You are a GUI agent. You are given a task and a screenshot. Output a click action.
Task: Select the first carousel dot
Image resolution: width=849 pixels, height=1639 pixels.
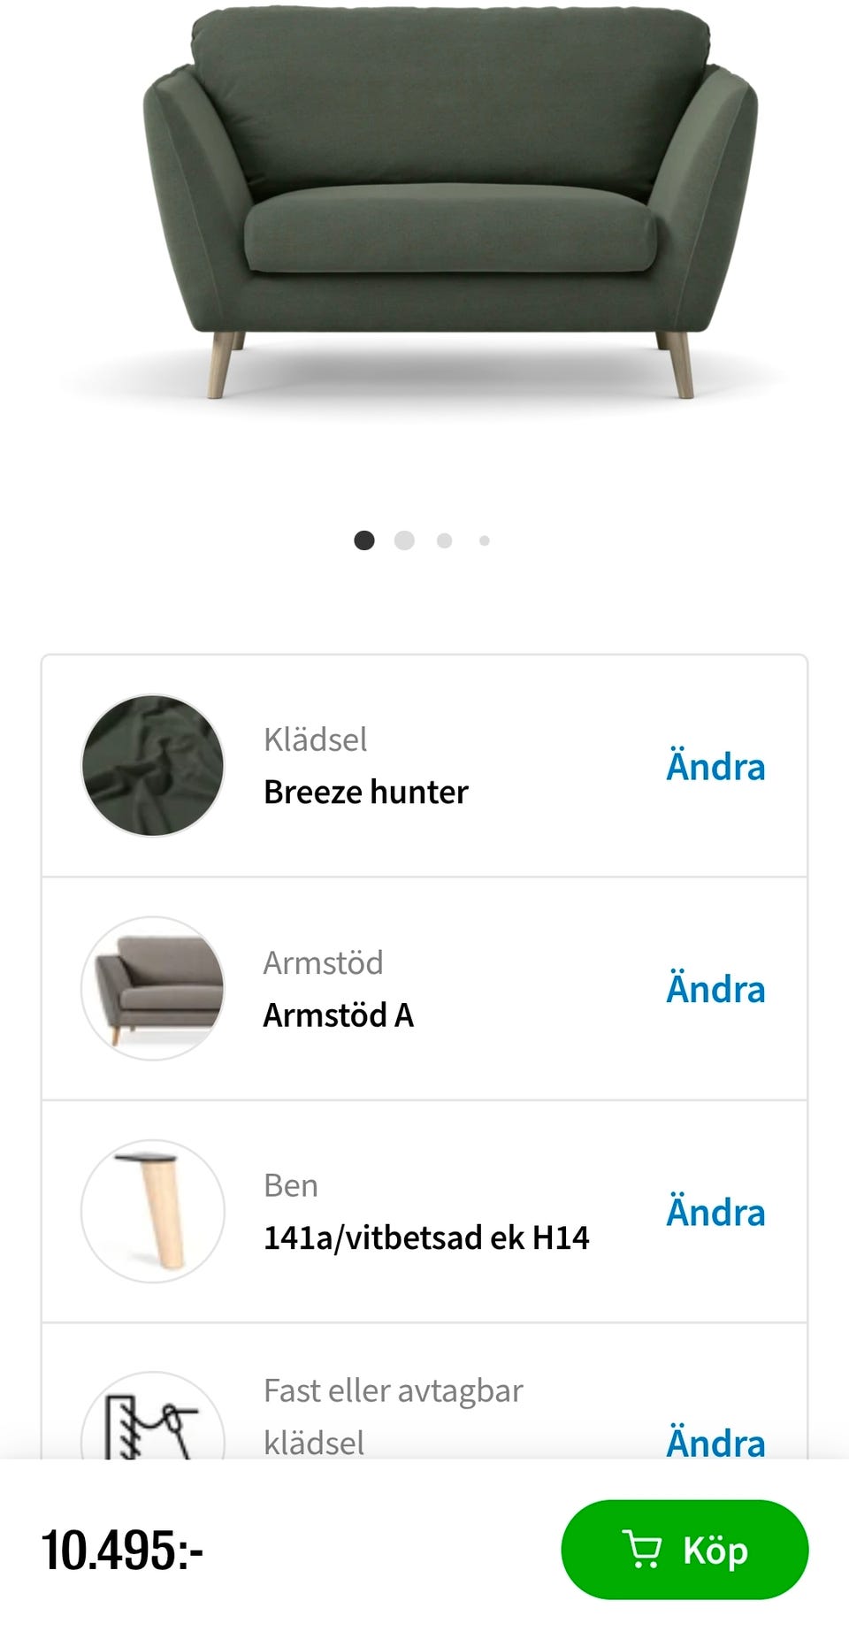pyautogui.click(x=363, y=540)
